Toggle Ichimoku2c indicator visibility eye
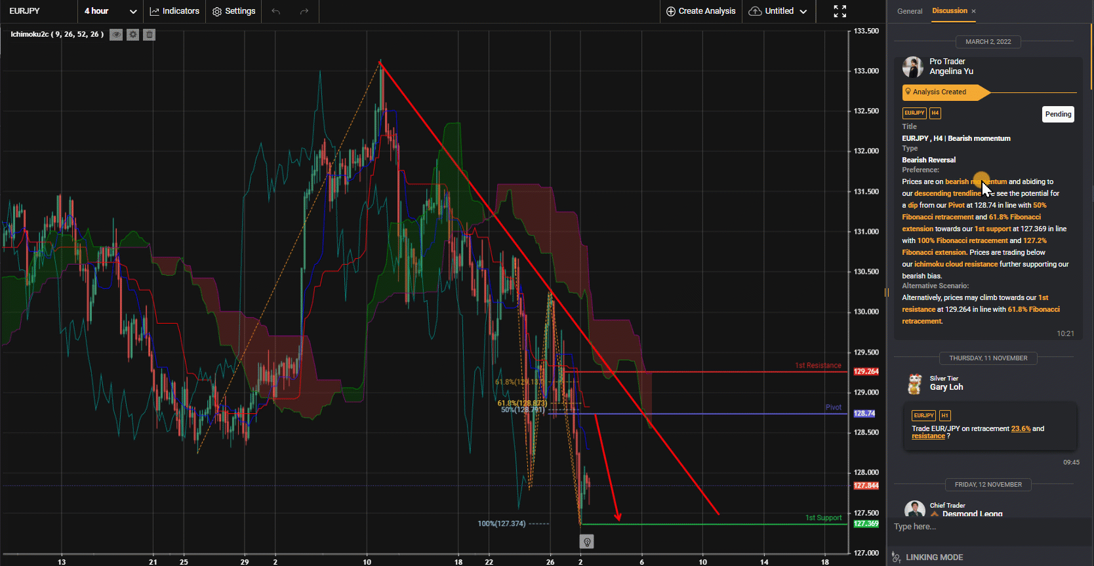Image resolution: width=1094 pixels, height=566 pixels. (116, 35)
